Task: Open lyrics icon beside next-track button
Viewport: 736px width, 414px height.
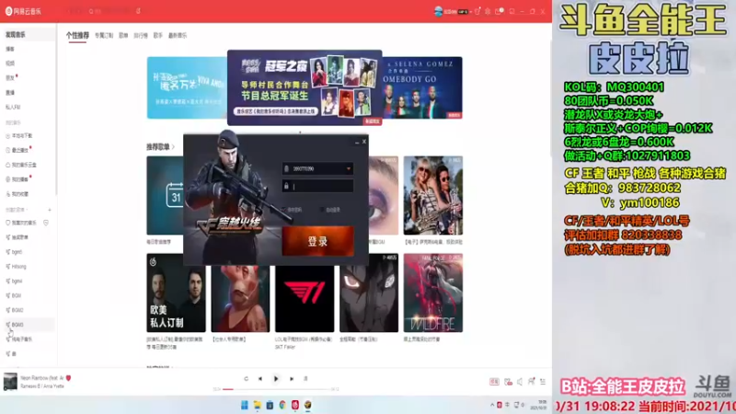Action: pos(305,379)
